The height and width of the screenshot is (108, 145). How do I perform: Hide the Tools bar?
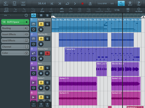(x=121, y=3)
